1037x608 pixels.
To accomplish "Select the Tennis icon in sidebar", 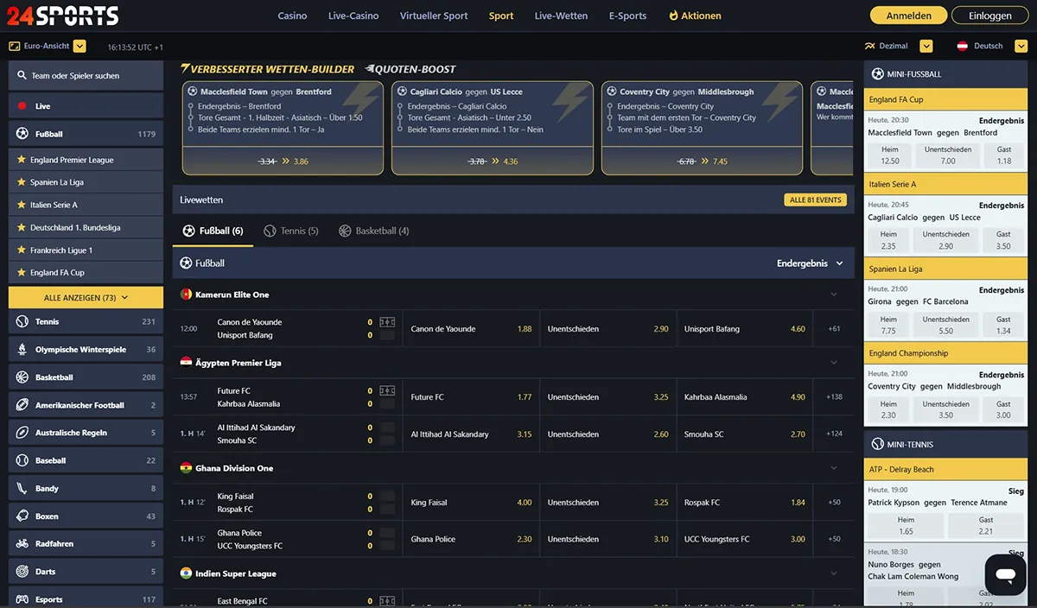I will 22,321.
